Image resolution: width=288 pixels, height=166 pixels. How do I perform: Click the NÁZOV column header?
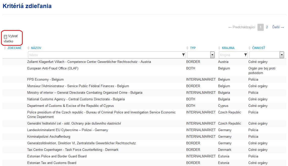36,48
